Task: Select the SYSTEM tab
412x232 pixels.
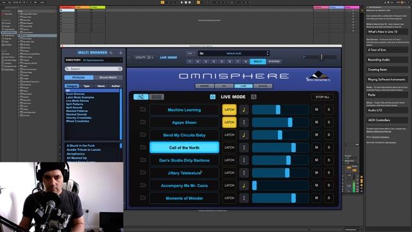Action: 274,62
